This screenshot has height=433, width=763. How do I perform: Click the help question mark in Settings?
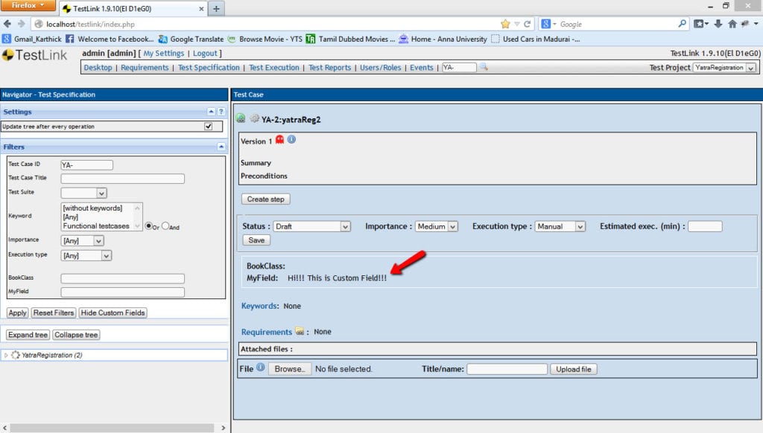coord(221,112)
